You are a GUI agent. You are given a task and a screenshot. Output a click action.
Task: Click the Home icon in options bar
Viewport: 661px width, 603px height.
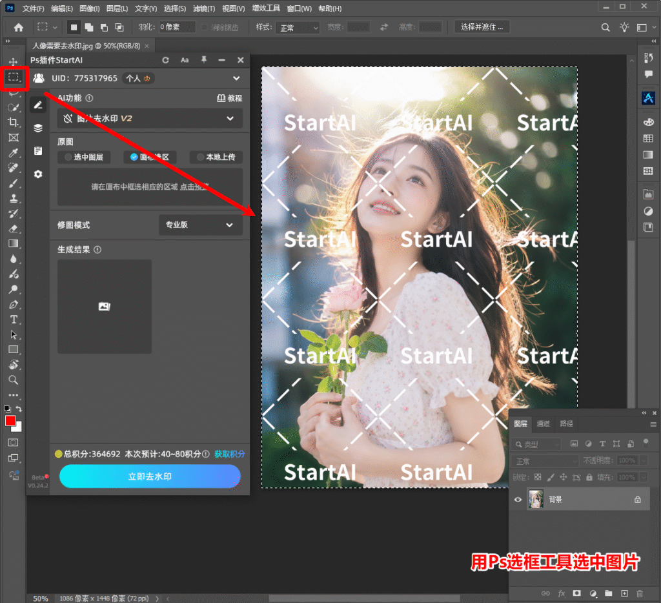[x=19, y=27]
